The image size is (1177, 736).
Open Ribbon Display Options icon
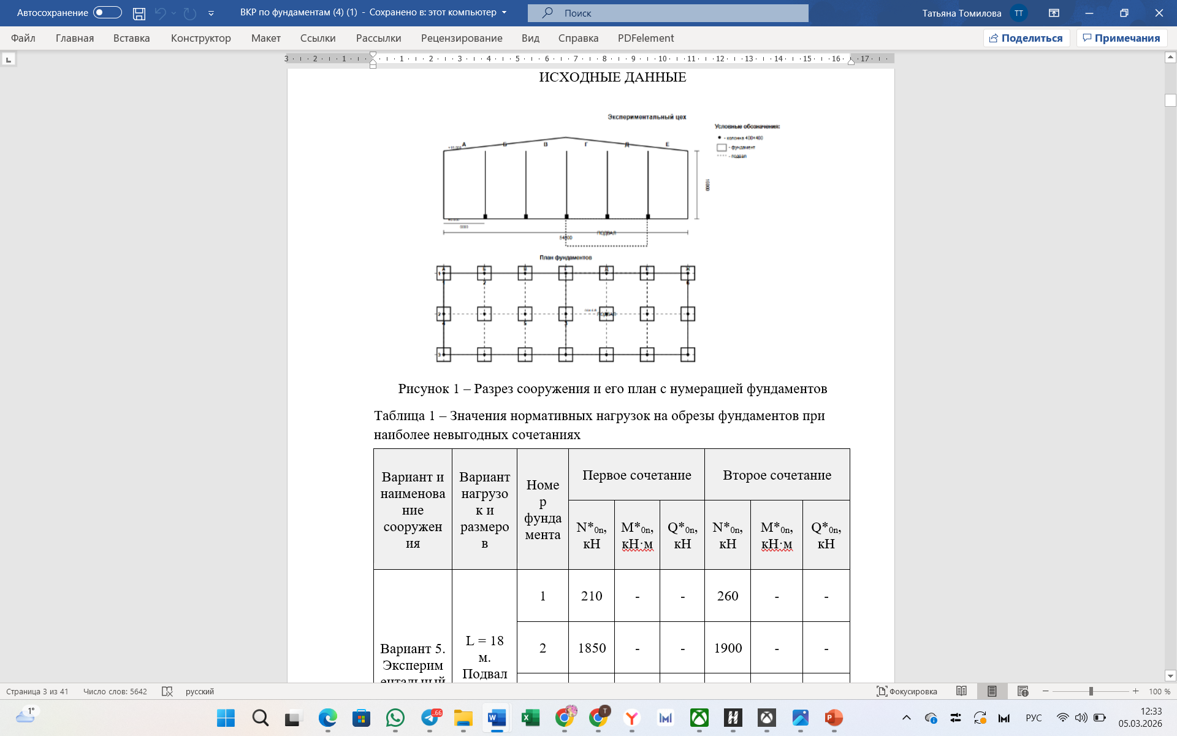click(1054, 13)
